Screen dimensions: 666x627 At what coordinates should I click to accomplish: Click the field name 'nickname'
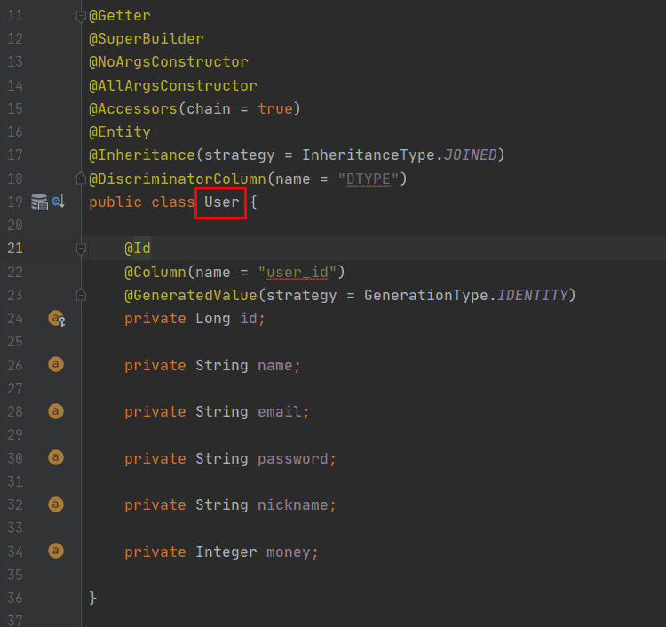pos(293,505)
